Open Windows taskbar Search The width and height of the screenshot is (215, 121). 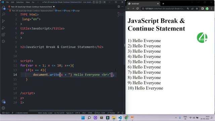pos(89,118)
